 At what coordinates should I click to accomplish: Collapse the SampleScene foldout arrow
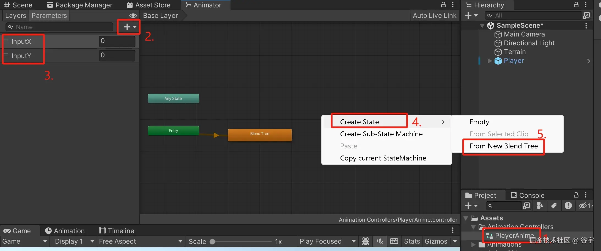482,26
